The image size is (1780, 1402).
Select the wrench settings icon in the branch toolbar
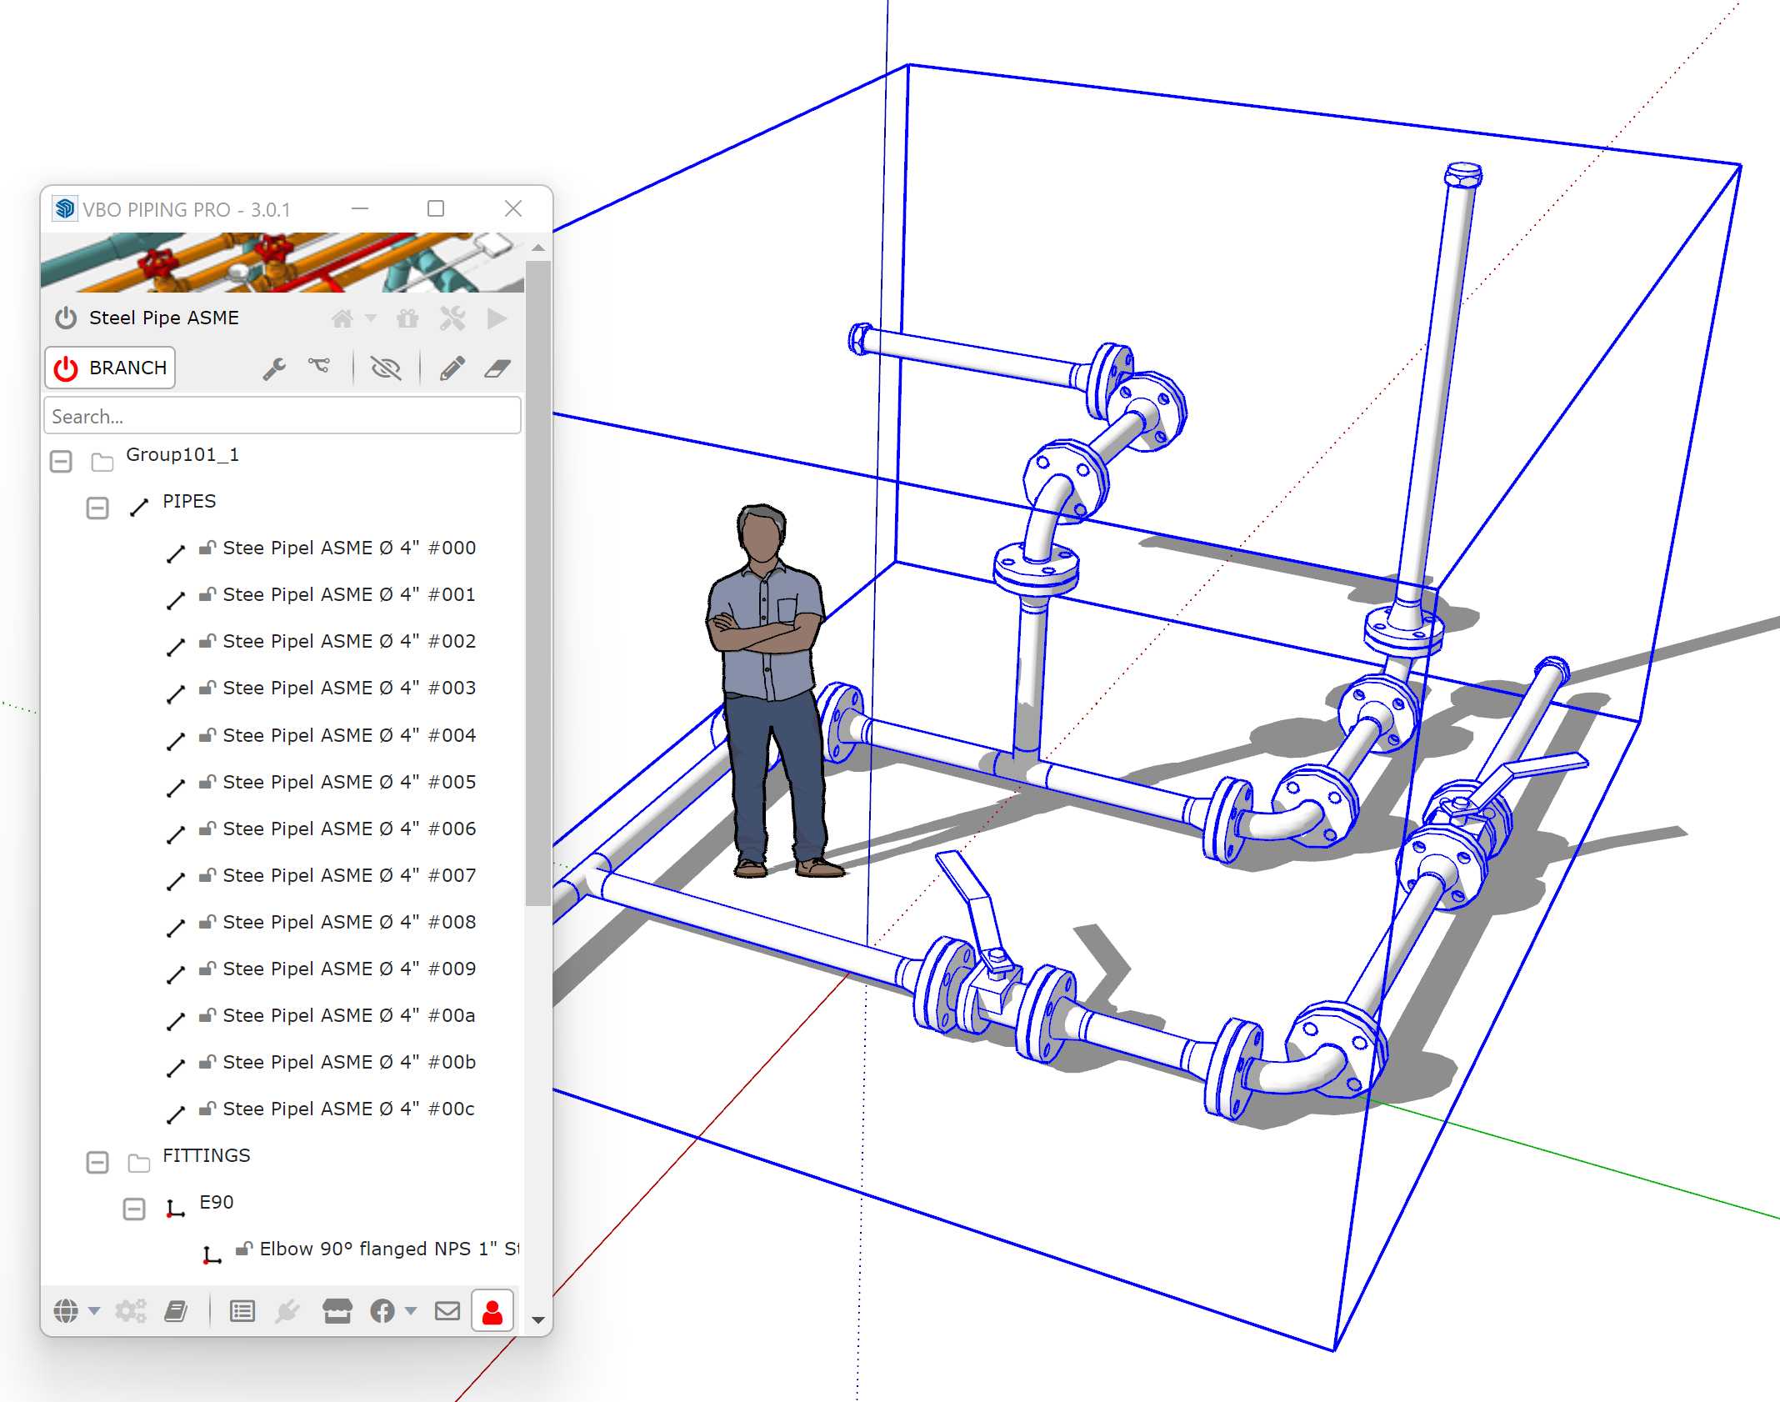click(x=275, y=368)
